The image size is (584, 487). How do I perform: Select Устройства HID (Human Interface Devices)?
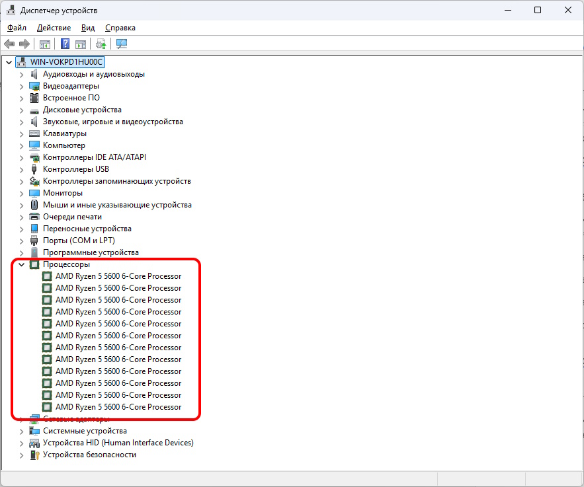[x=118, y=443]
